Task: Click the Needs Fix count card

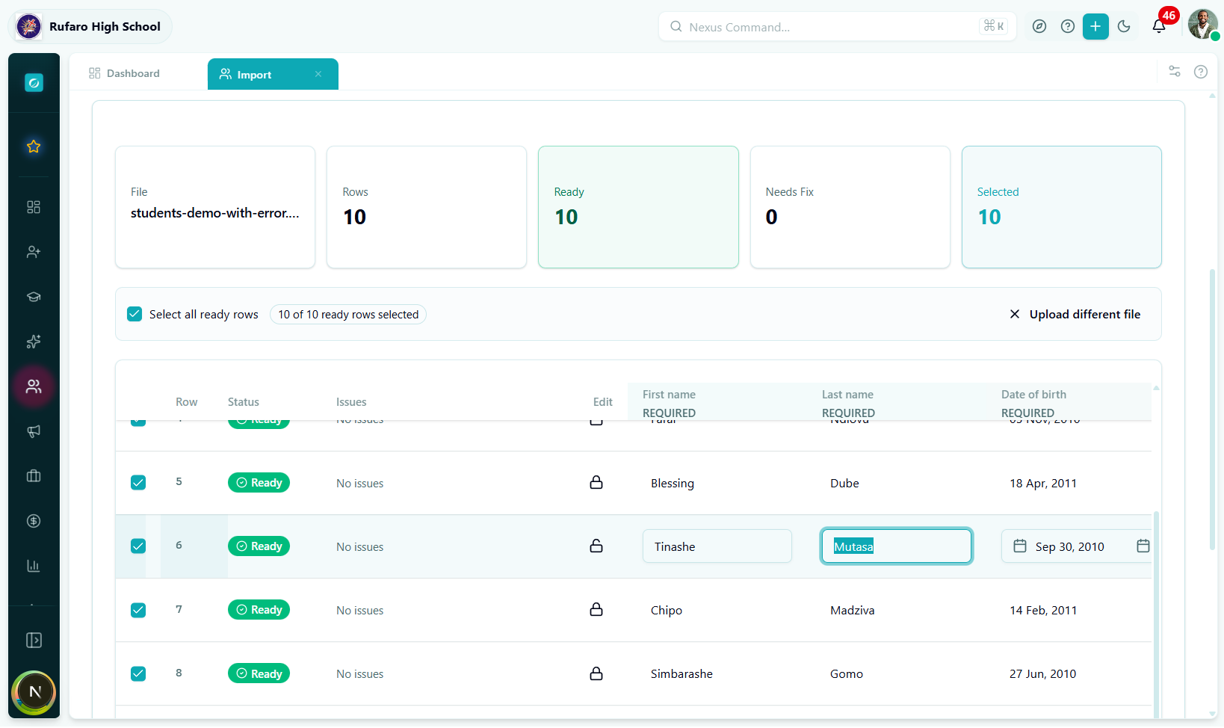Action: [x=850, y=207]
